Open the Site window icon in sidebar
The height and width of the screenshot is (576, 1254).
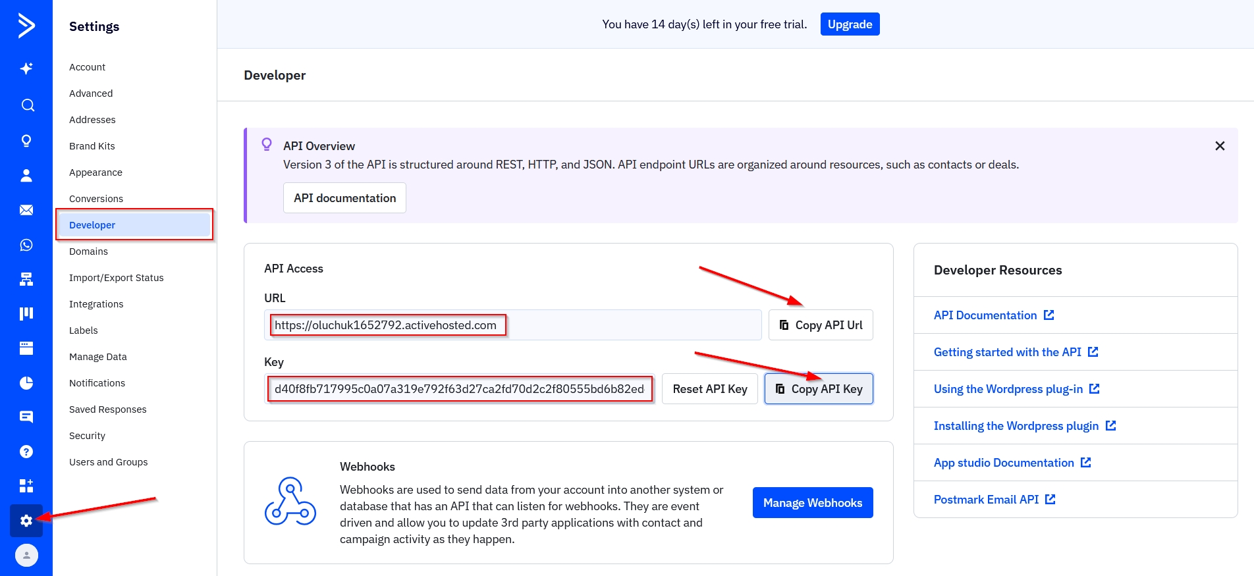coord(26,348)
